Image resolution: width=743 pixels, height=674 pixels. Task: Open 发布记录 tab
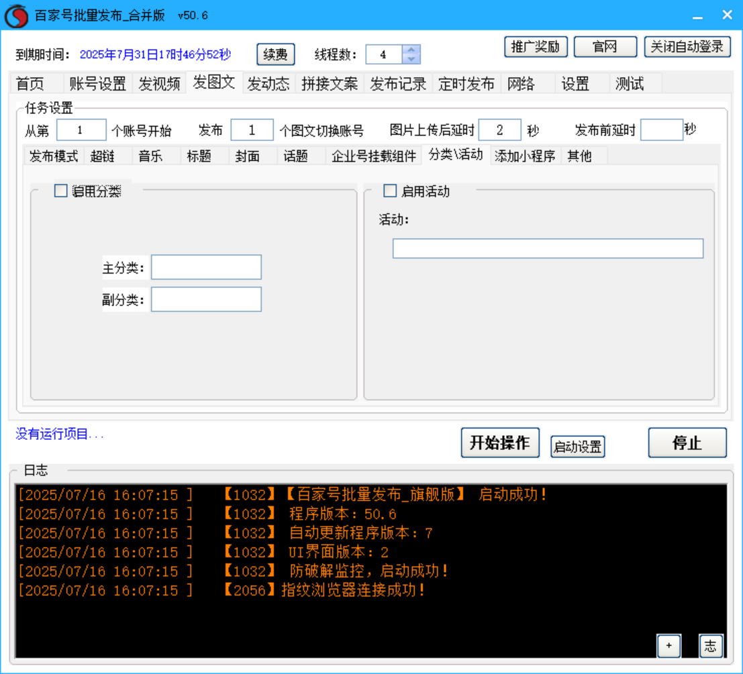398,84
